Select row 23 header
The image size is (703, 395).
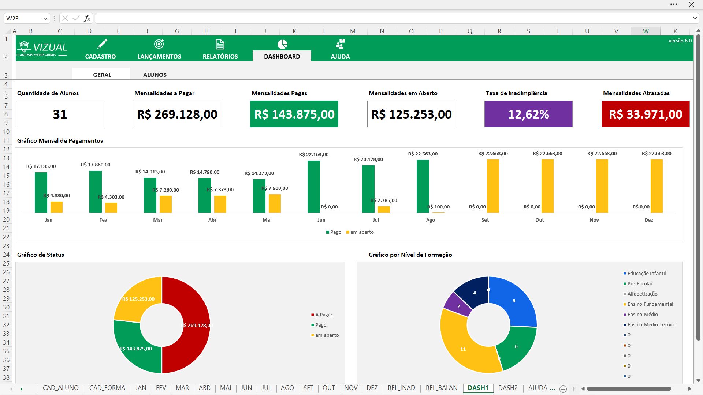pos(7,246)
